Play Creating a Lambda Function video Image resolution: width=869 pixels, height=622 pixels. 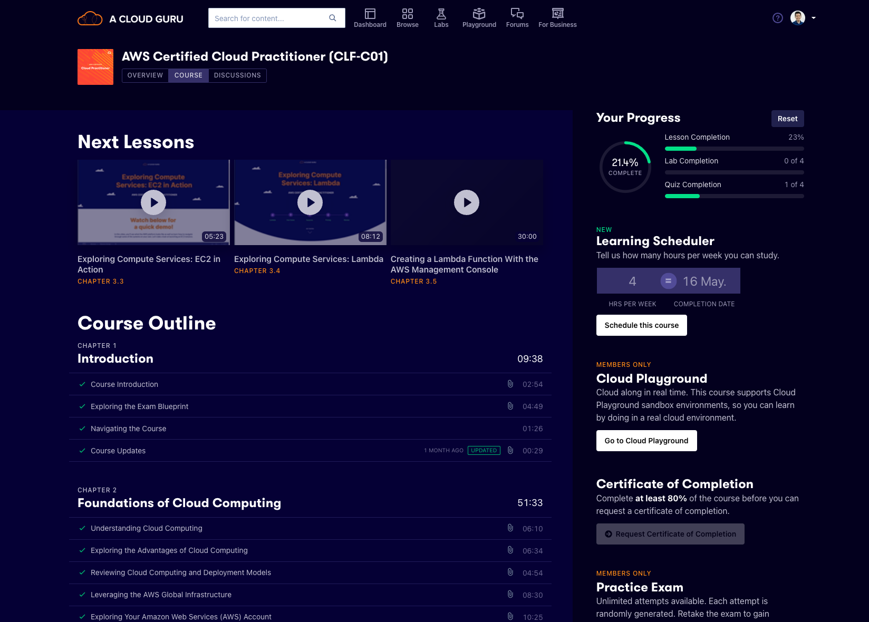(x=467, y=202)
